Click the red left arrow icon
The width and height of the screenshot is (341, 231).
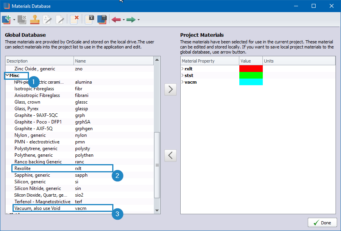click(x=116, y=20)
